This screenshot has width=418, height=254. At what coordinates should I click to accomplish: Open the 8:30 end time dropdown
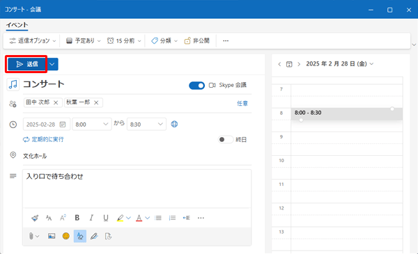146,125
